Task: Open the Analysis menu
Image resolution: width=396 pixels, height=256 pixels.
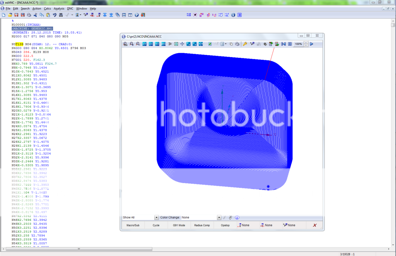Action: tap(59, 8)
